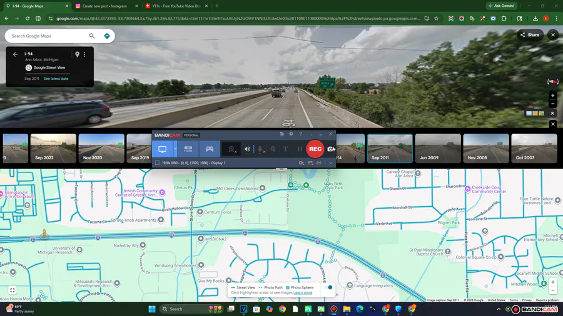
Task: Open Bandicam scheduled recording clock icon
Action: click(291, 134)
